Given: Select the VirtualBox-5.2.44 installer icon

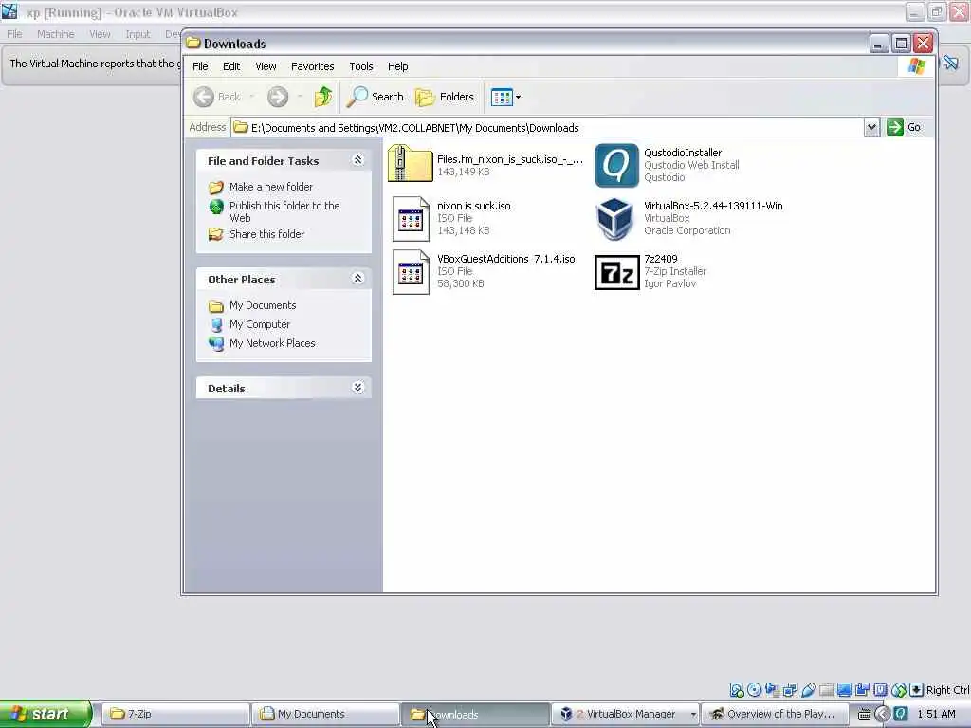Looking at the screenshot, I should coord(614,219).
